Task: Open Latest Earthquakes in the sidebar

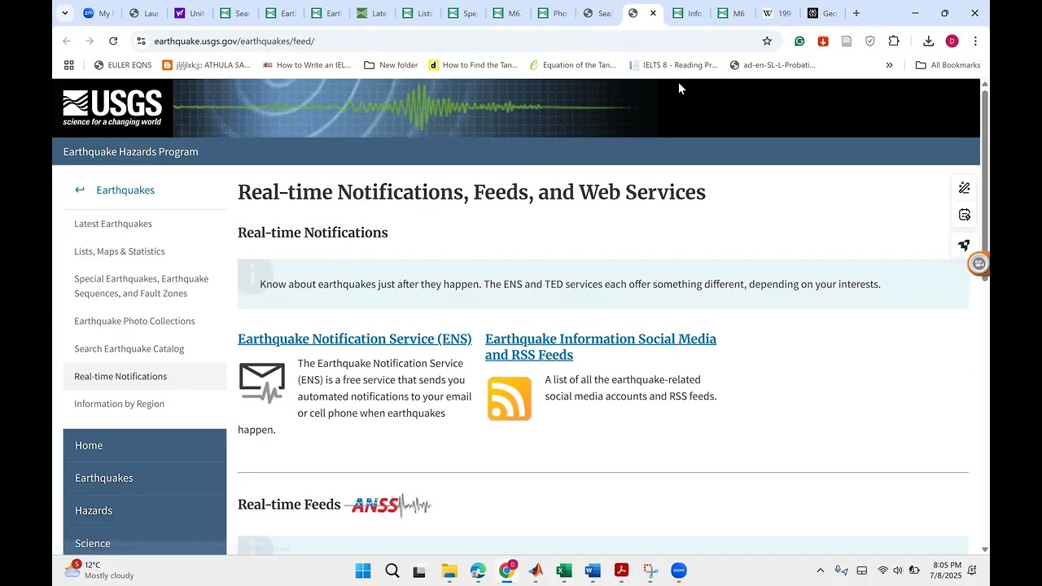Action: pyautogui.click(x=113, y=224)
